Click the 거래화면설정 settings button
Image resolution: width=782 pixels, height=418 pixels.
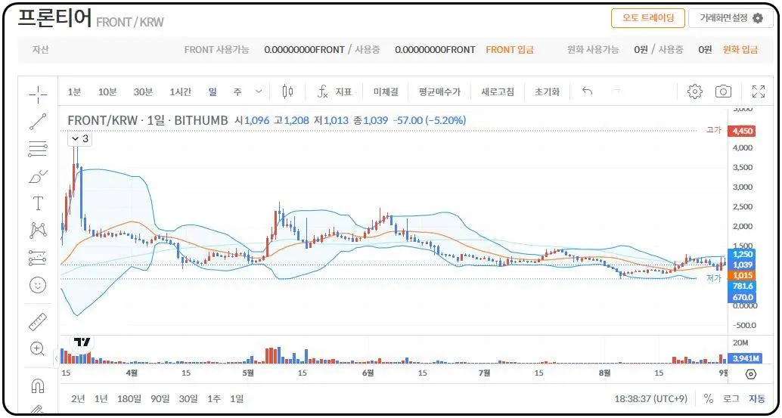731,18
